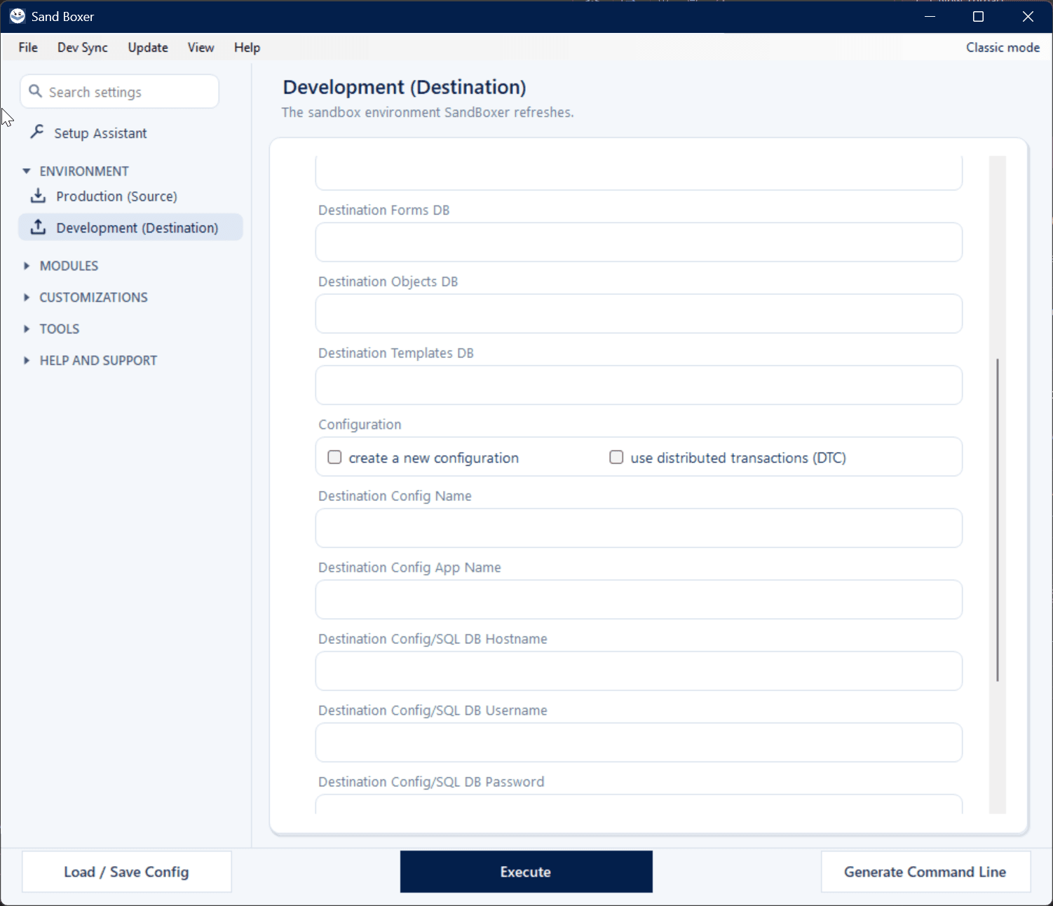Click the vertical scrollbar thumb
The width and height of the screenshot is (1053, 906).
997,520
